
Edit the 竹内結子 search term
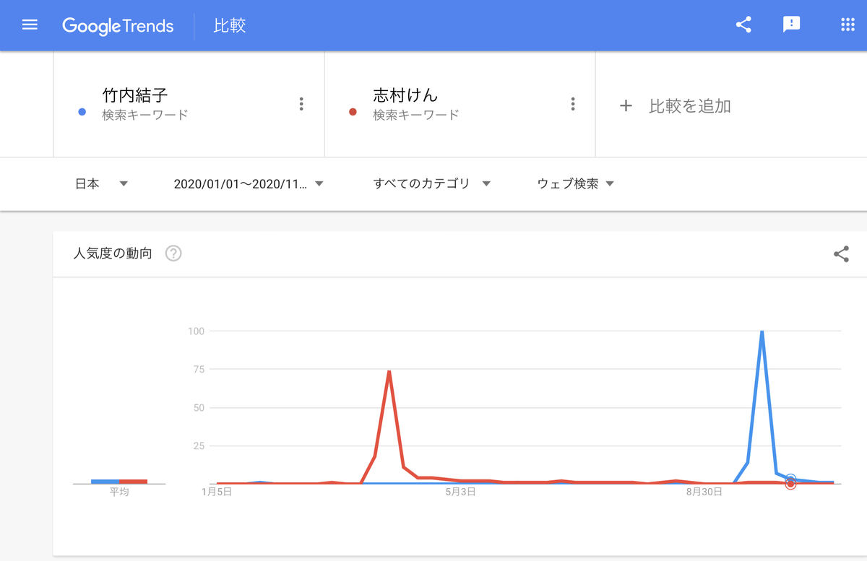[x=135, y=95]
